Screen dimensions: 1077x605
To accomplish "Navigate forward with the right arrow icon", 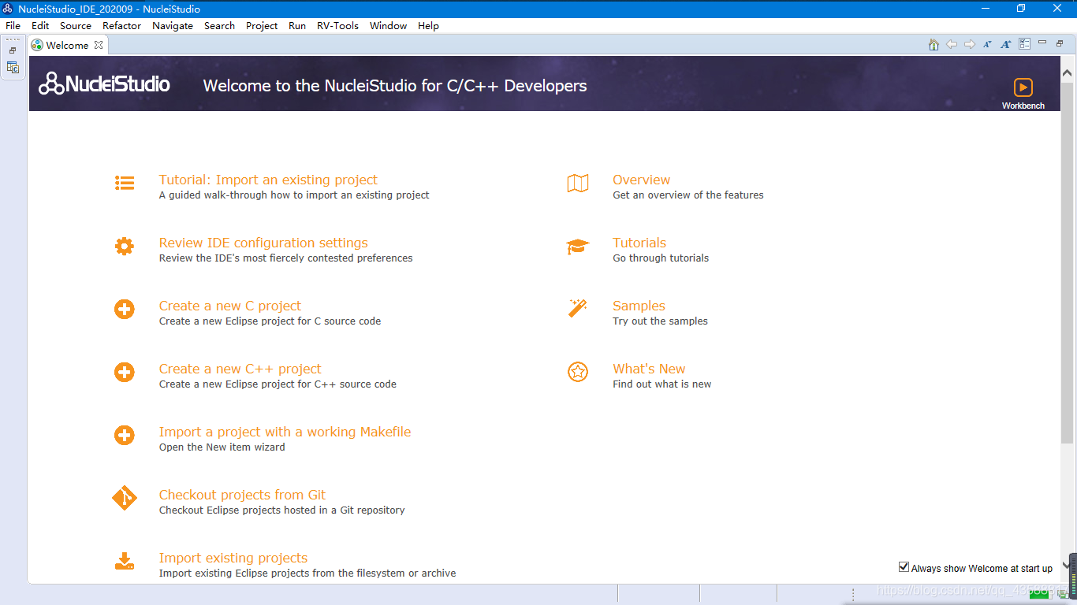I will tap(970, 45).
